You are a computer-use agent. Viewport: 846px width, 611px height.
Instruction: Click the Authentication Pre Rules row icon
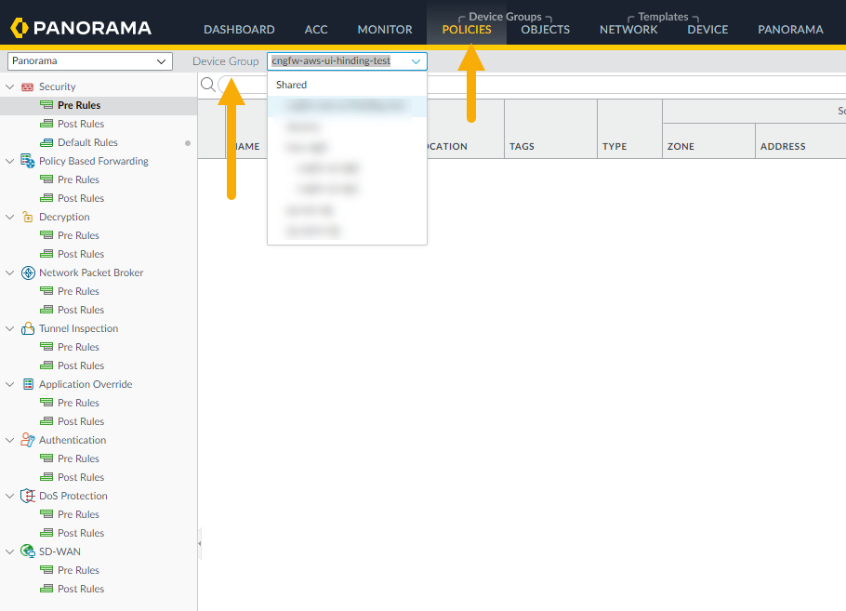[46, 458]
